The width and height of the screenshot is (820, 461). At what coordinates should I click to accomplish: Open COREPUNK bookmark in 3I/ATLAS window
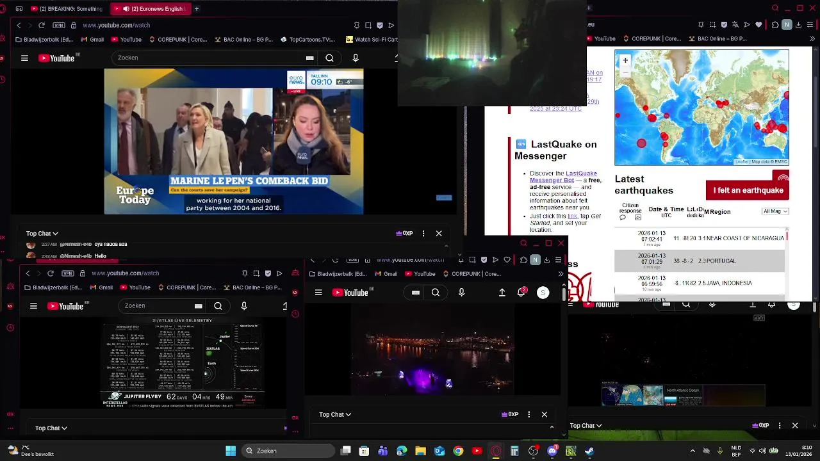tap(186, 287)
